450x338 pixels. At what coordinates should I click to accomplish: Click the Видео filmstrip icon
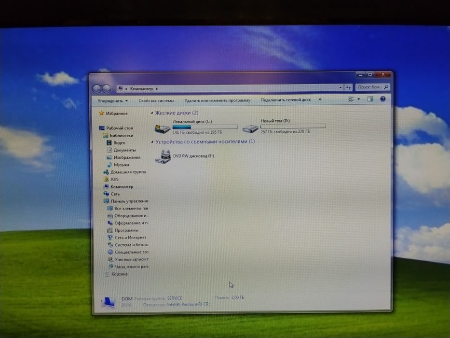[x=109, y=142]
